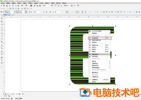Open the outline width dropdown

tap(61, 12)
